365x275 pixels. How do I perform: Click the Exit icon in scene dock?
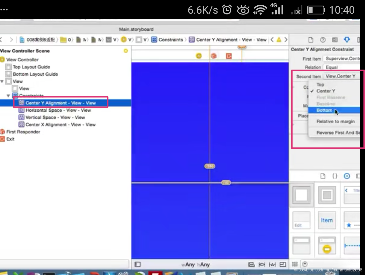click(229, 56)
